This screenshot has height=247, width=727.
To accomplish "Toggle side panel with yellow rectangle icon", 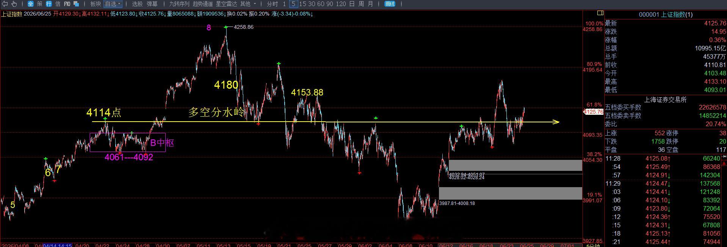I will point(600,13).
